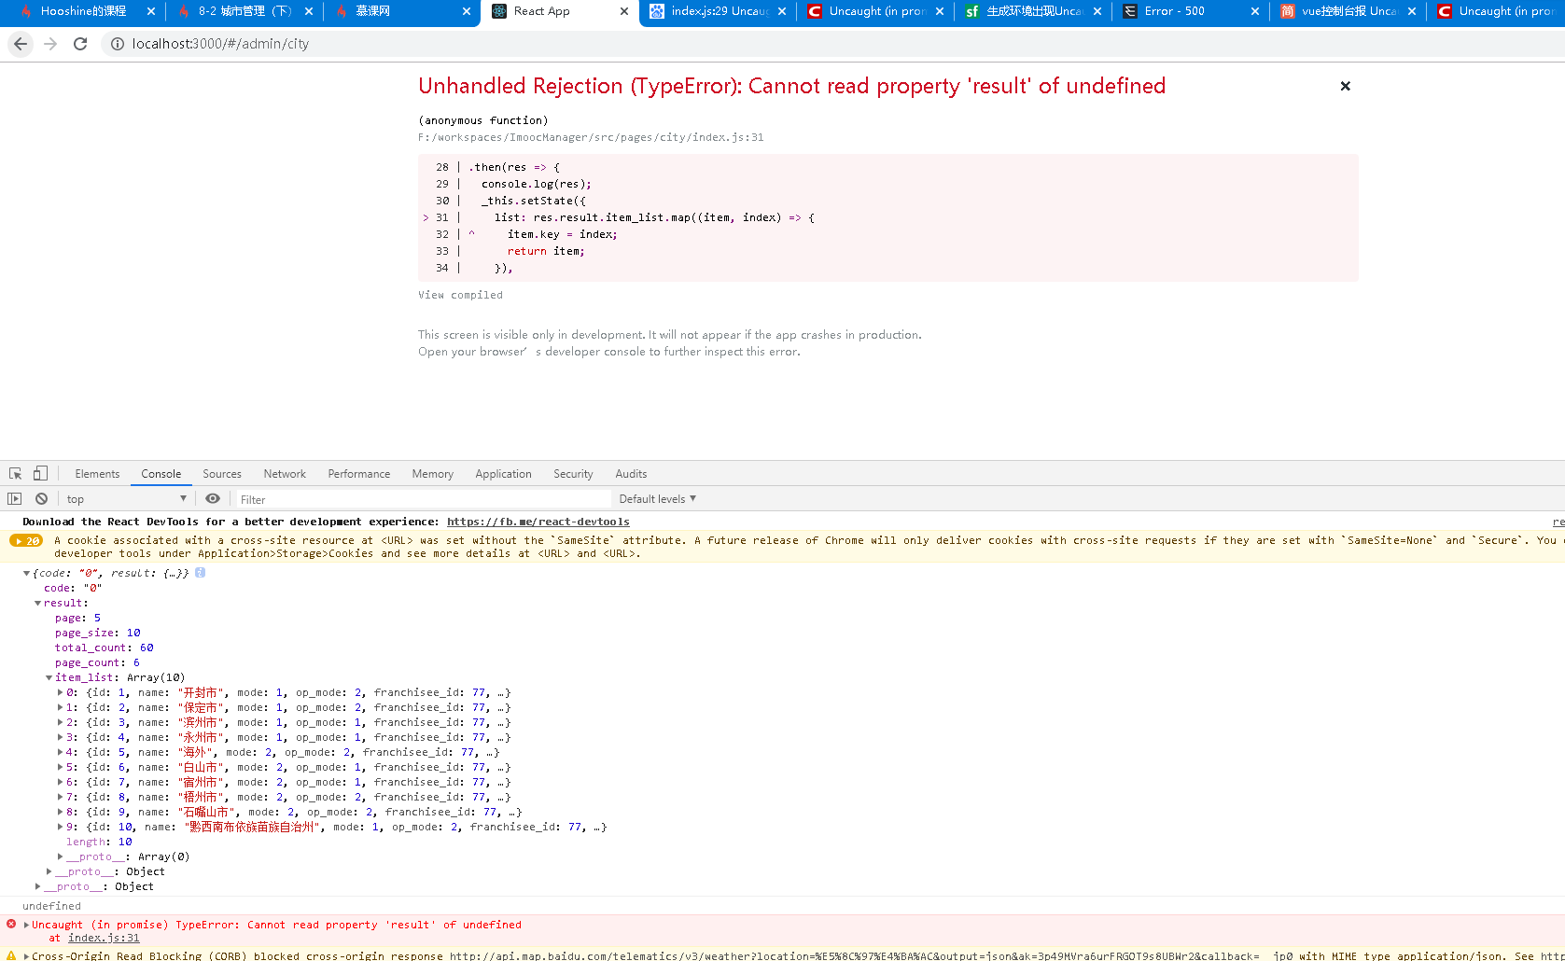The height and width of the screenshot is (961, 1565).
Task: Switch to the Performance tab
Action: coord(359,474)
